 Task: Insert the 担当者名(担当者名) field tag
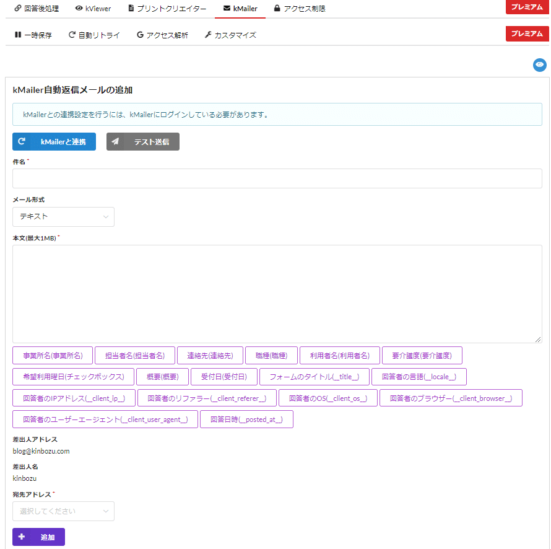coord(135,356)
